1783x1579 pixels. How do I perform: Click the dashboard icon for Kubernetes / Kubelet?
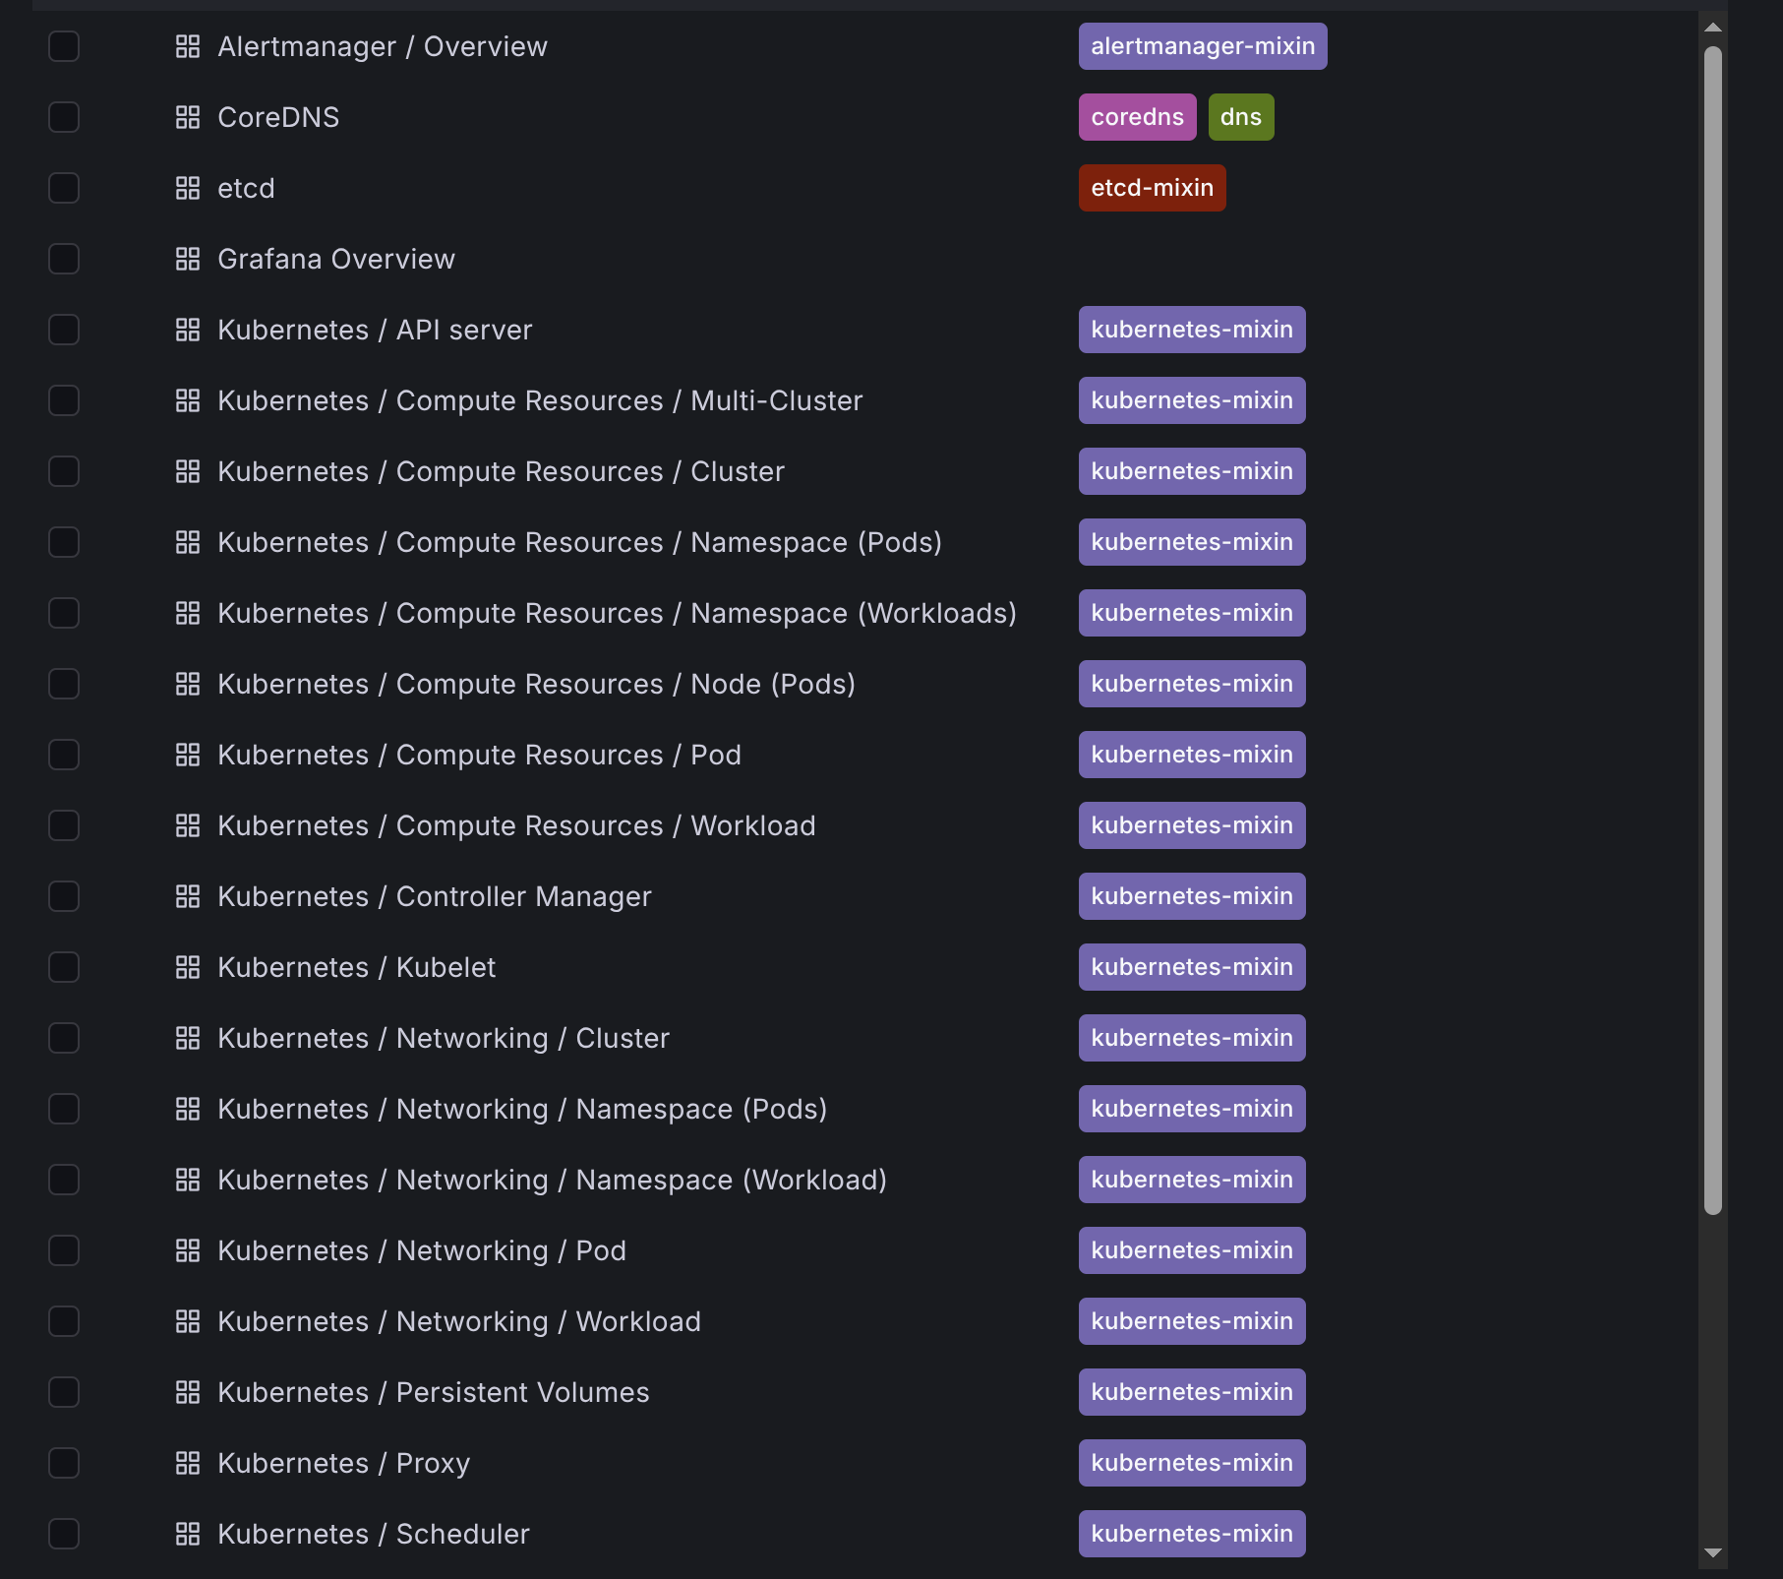187,967
